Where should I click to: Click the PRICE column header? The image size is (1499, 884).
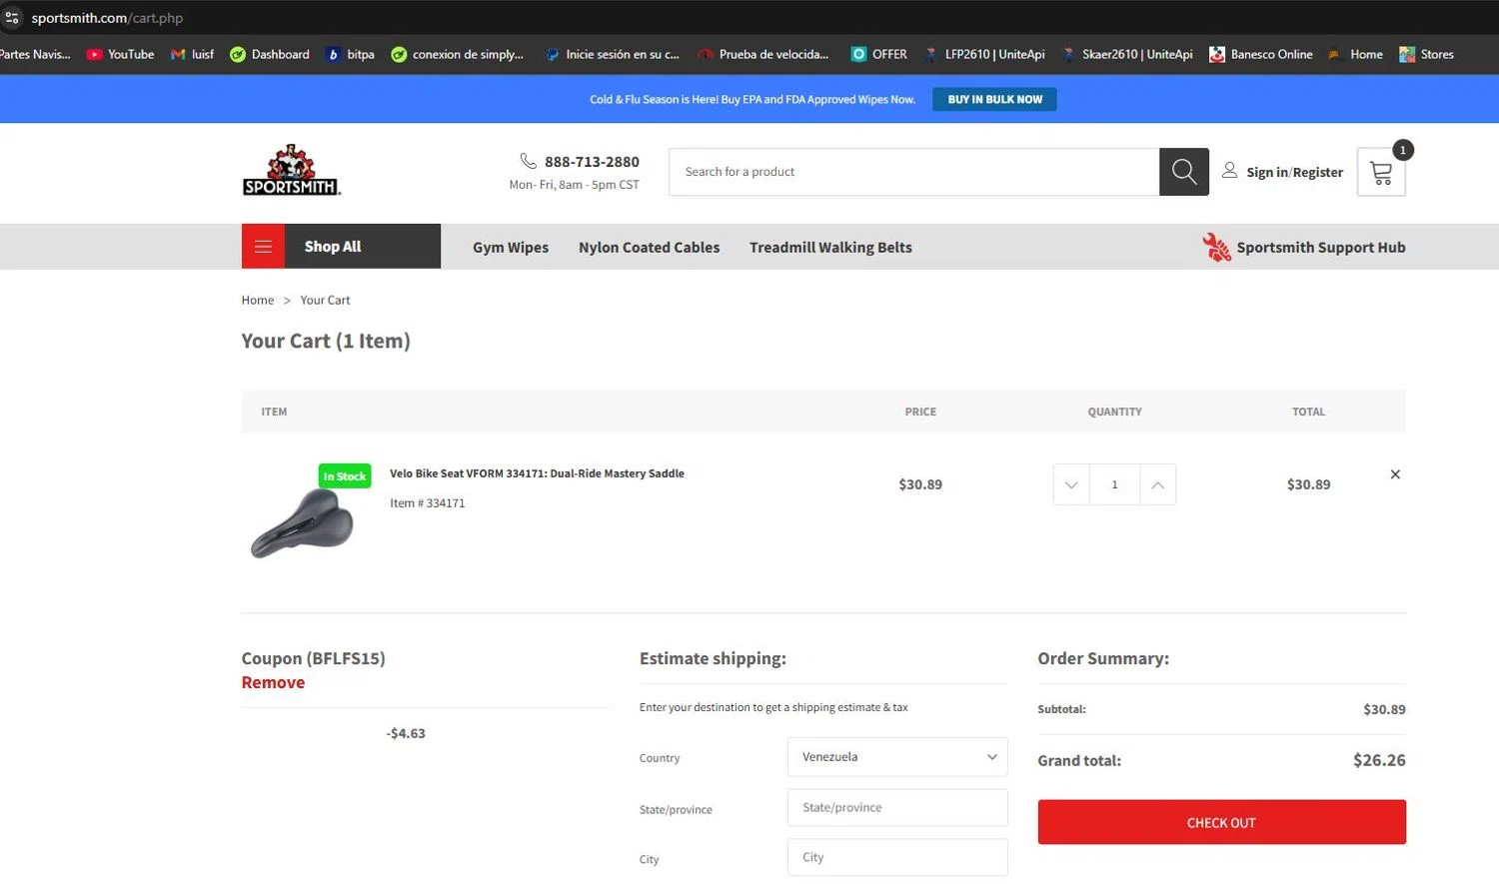(920, 412)
